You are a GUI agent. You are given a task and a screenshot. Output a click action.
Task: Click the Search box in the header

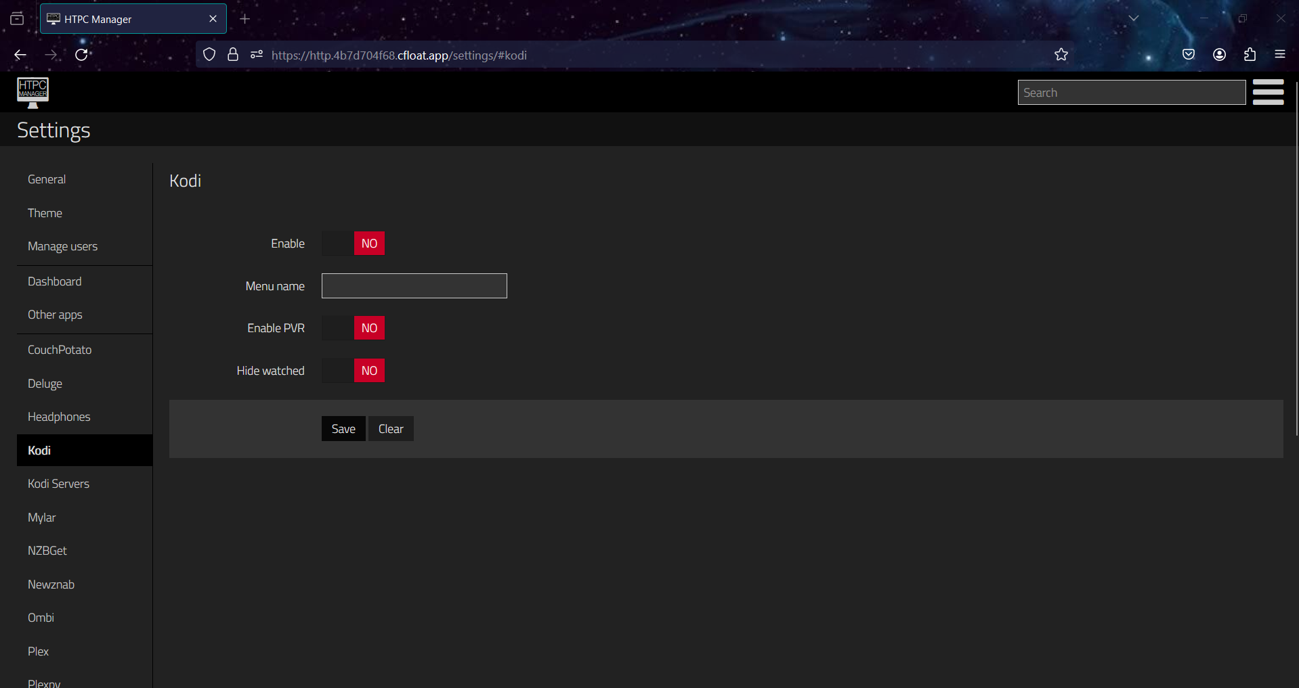1131,93
